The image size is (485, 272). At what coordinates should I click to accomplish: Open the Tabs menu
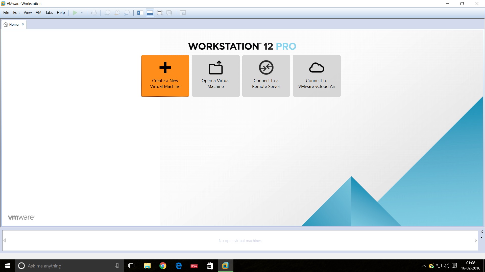[x=49, y=13]
